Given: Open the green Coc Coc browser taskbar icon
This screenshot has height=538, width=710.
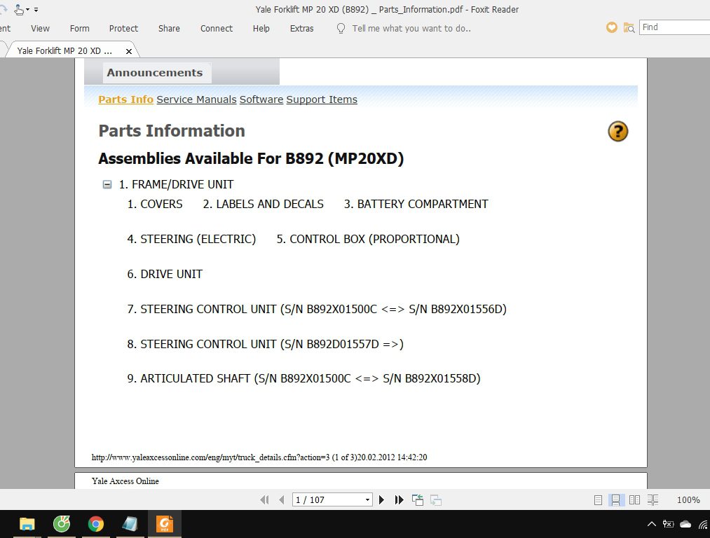Looking at the screenshot, I should click(62, 524).
